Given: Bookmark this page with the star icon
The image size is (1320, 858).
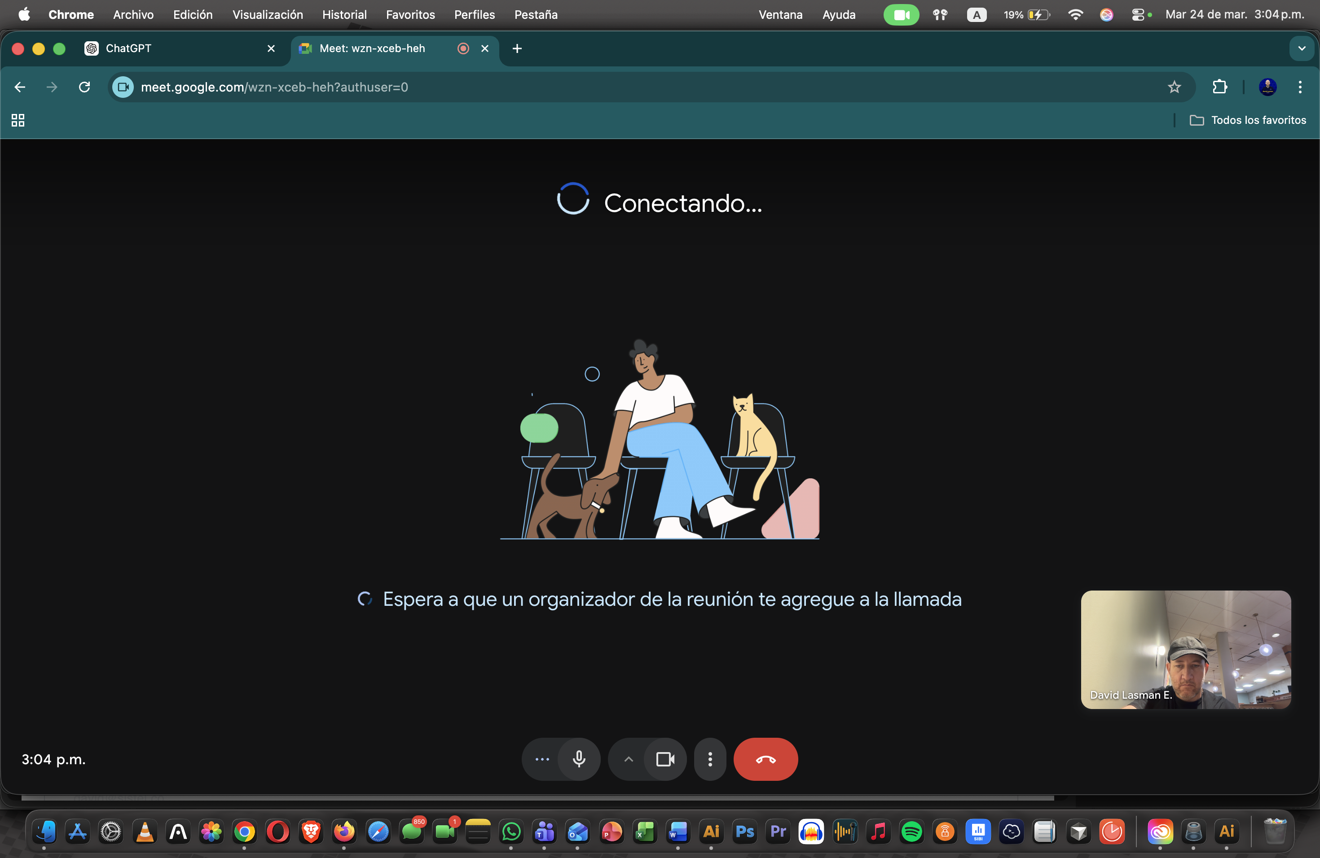Looking at the screenshot, I should pos(1174,87).
